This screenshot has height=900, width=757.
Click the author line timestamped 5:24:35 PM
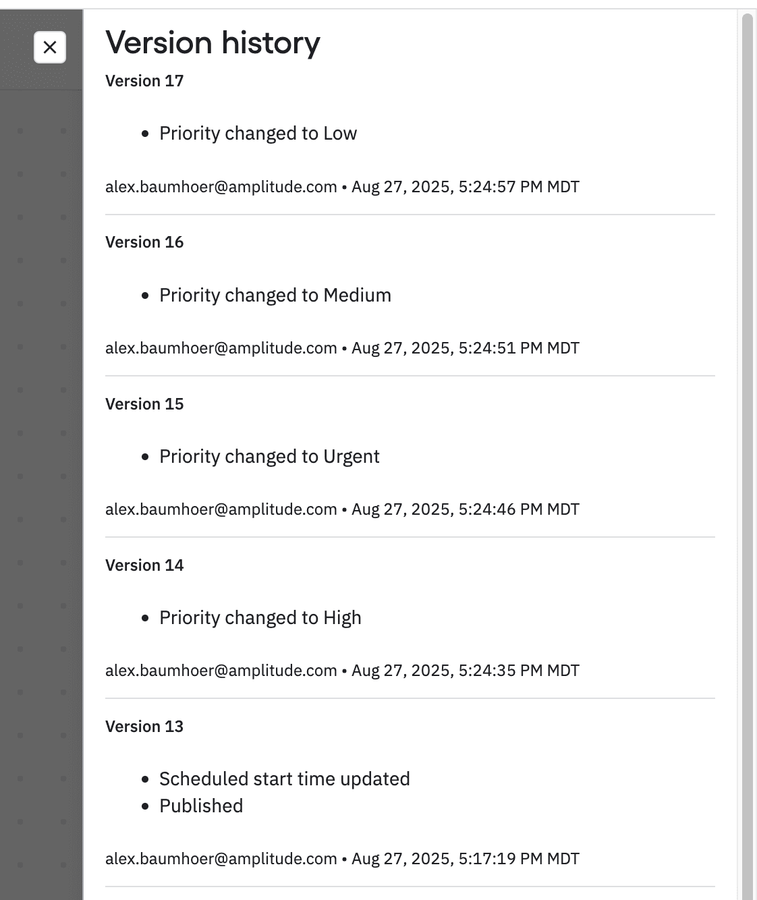342,671
